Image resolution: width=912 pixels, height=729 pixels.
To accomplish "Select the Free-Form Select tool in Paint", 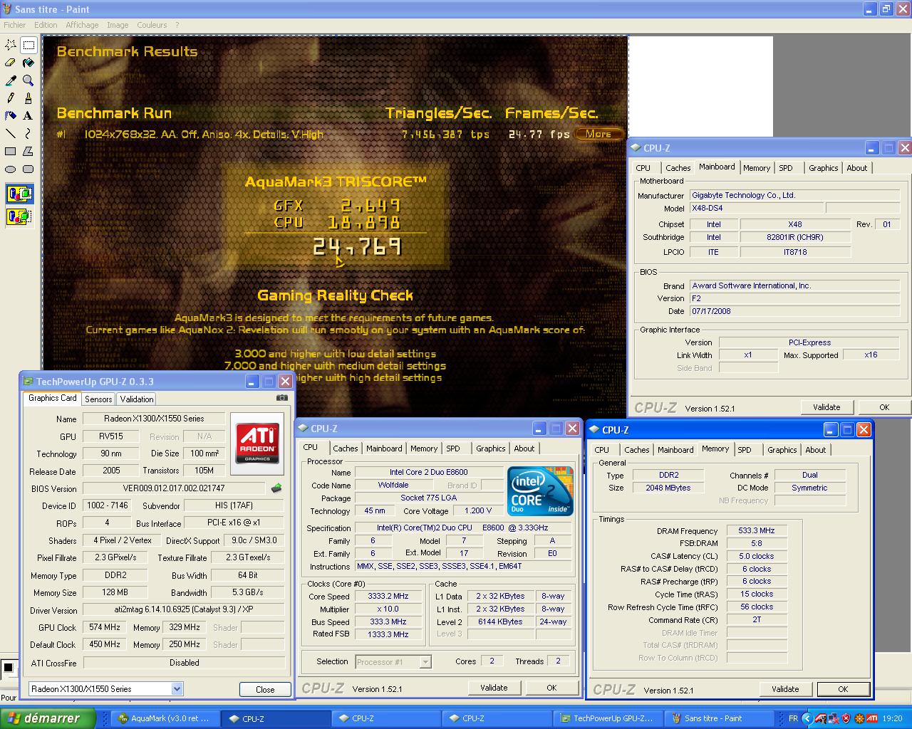I will coord(11,45).
